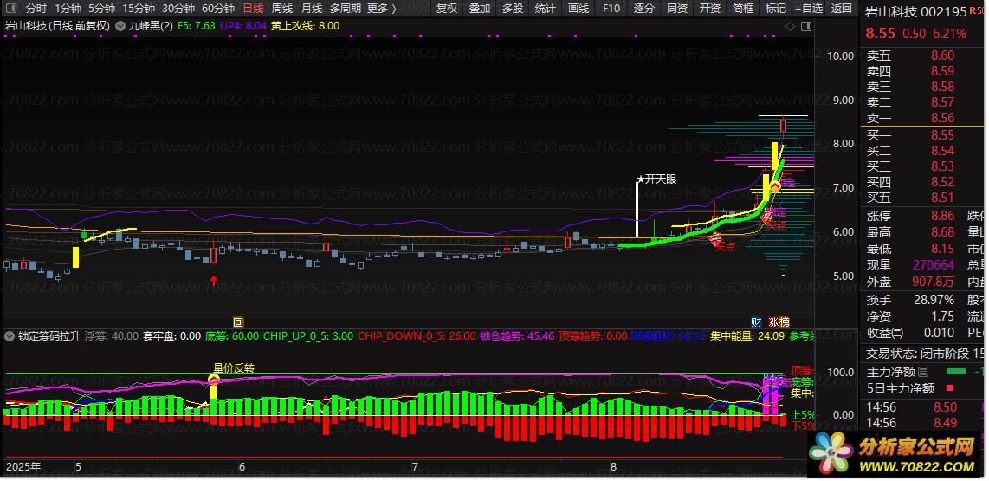Click the diamond icon in chart header
The width and height of the screenshot is (989, 481).
790,26
